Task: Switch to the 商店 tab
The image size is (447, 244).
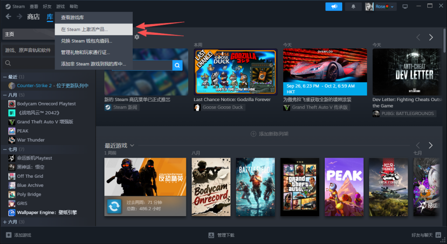Action: point(33,17)
